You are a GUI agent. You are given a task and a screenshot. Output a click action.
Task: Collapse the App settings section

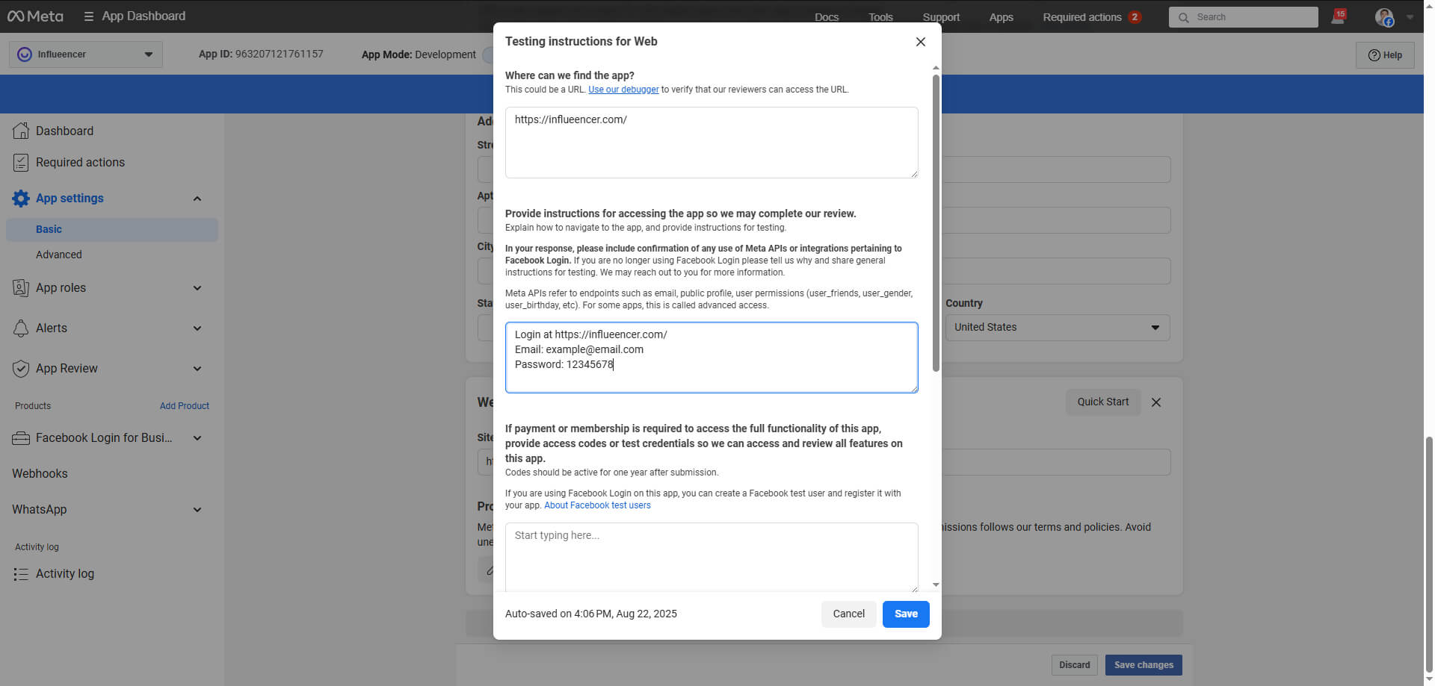pos(197,199)
